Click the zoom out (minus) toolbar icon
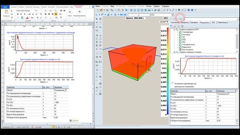 (x=135, y=10)
